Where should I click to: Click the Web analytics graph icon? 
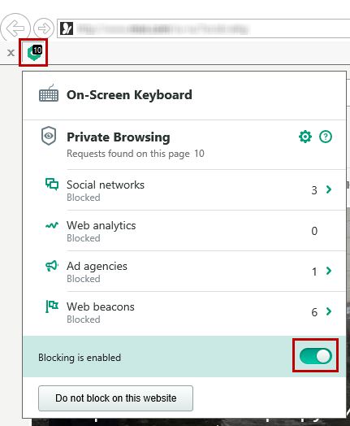pos(52,225)
